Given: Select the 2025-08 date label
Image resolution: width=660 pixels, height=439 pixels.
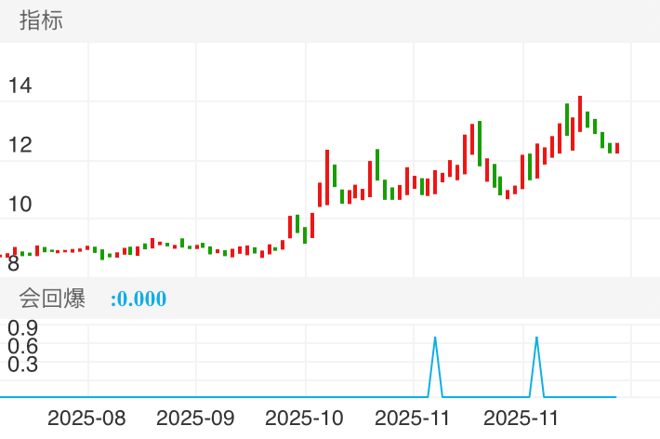Looking at the screenshot, I should tap(86, 418).
